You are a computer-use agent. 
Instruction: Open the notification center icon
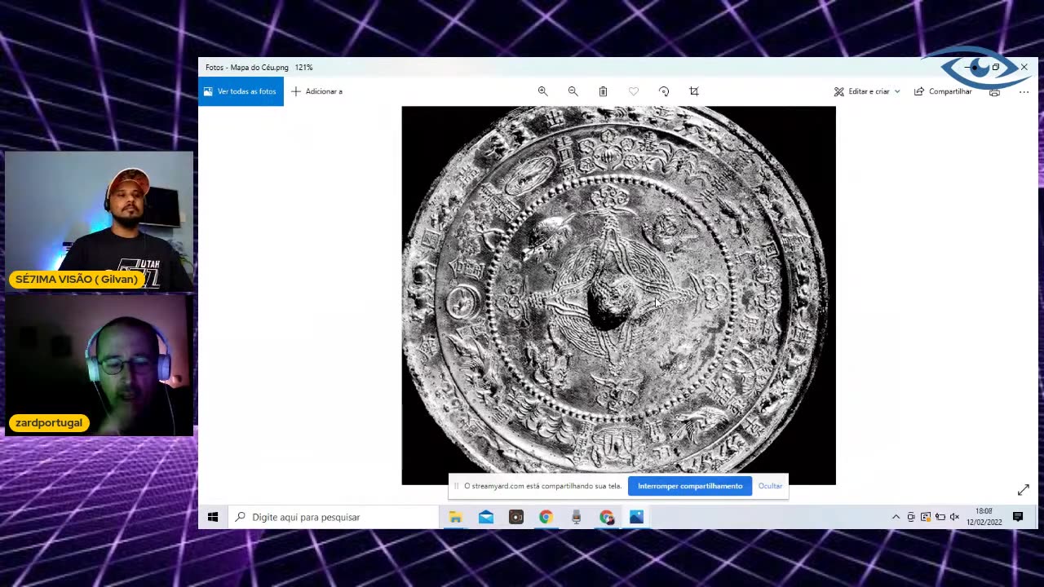(x=1018, y=517)
